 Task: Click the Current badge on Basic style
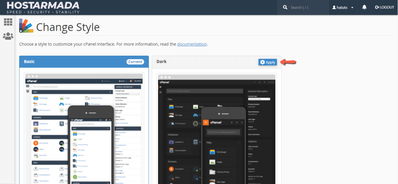click(x=135, y=62)
